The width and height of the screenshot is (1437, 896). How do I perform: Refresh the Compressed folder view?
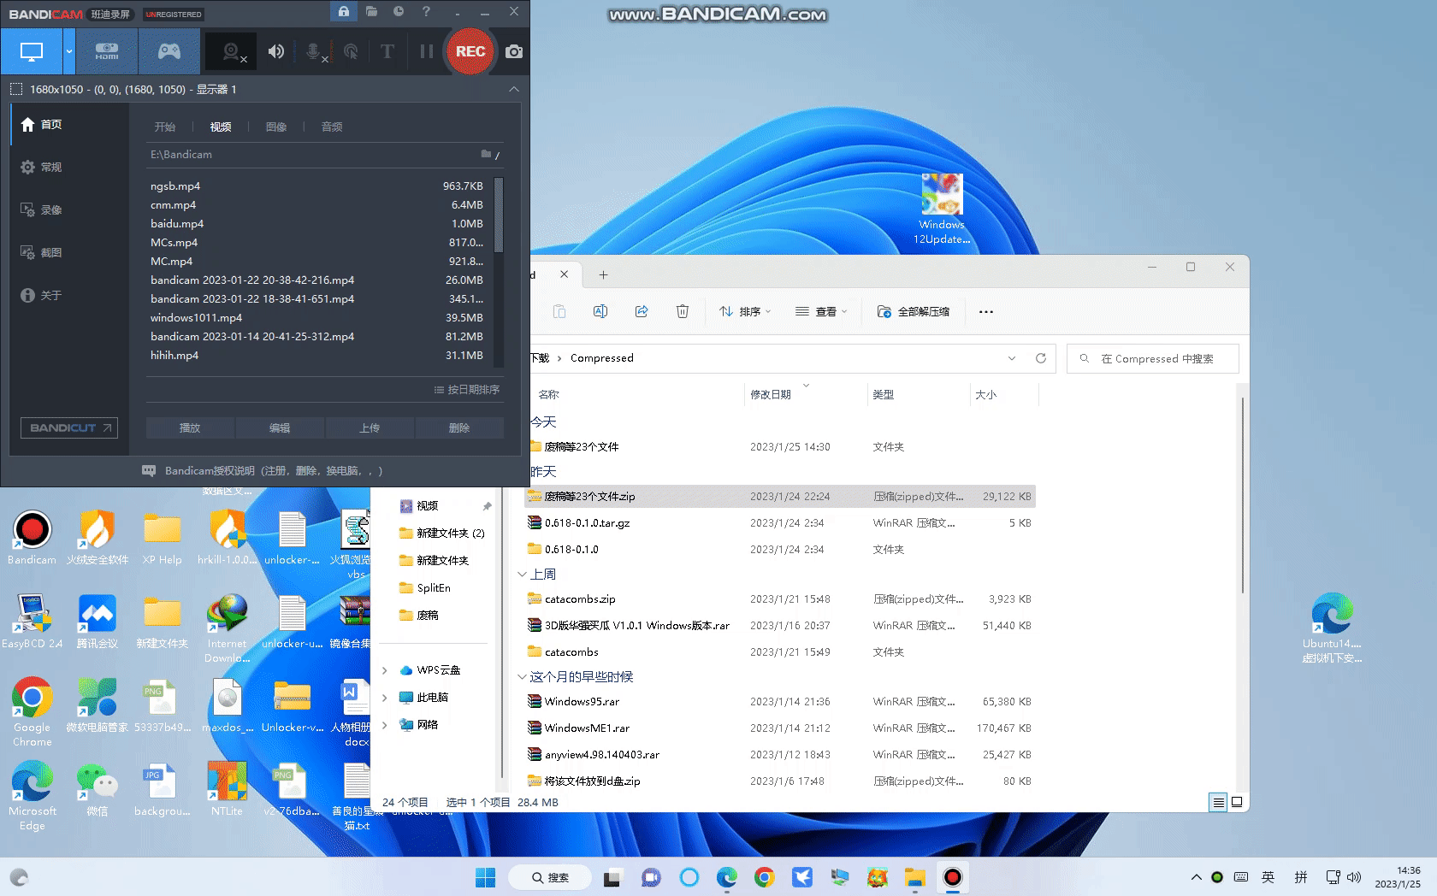pos(1041,358)
